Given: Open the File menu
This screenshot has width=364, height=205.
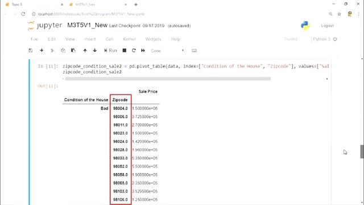Looking at the screenshot, I should tap(34, 39).
